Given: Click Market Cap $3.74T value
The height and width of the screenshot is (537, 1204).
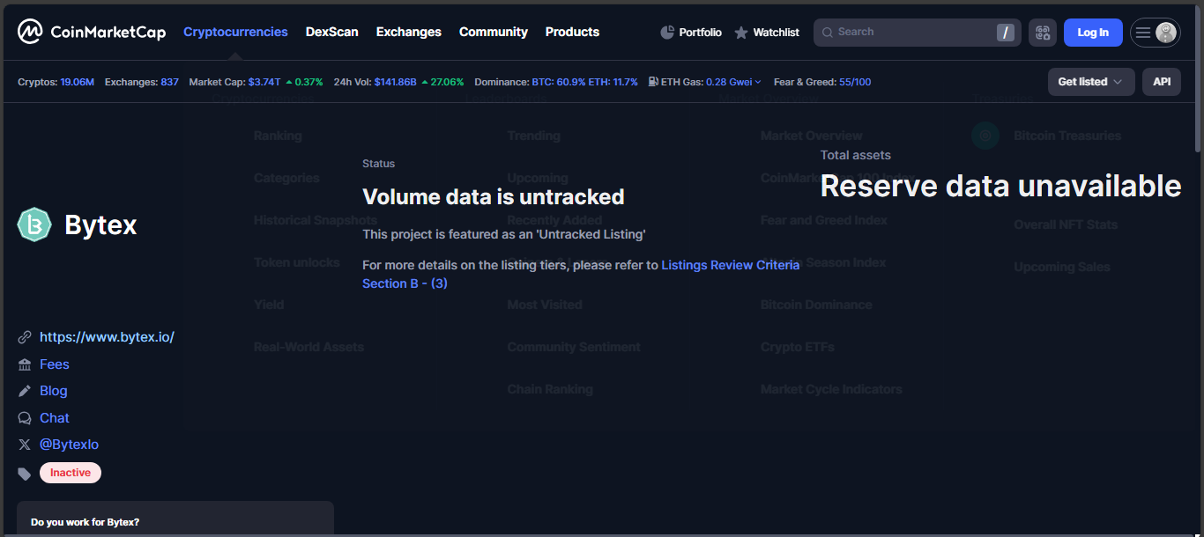Looking at the screenshot, I should tap(264, 82).
